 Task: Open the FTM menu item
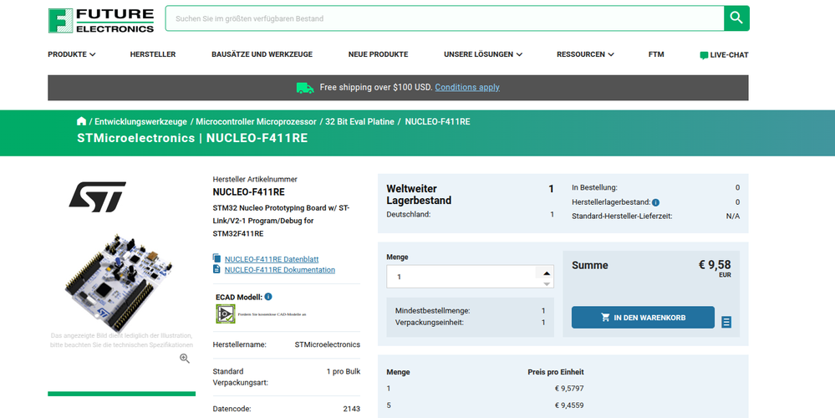tap(656, 54)
